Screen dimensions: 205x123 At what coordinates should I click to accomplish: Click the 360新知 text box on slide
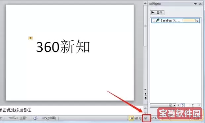pos(63,47)
